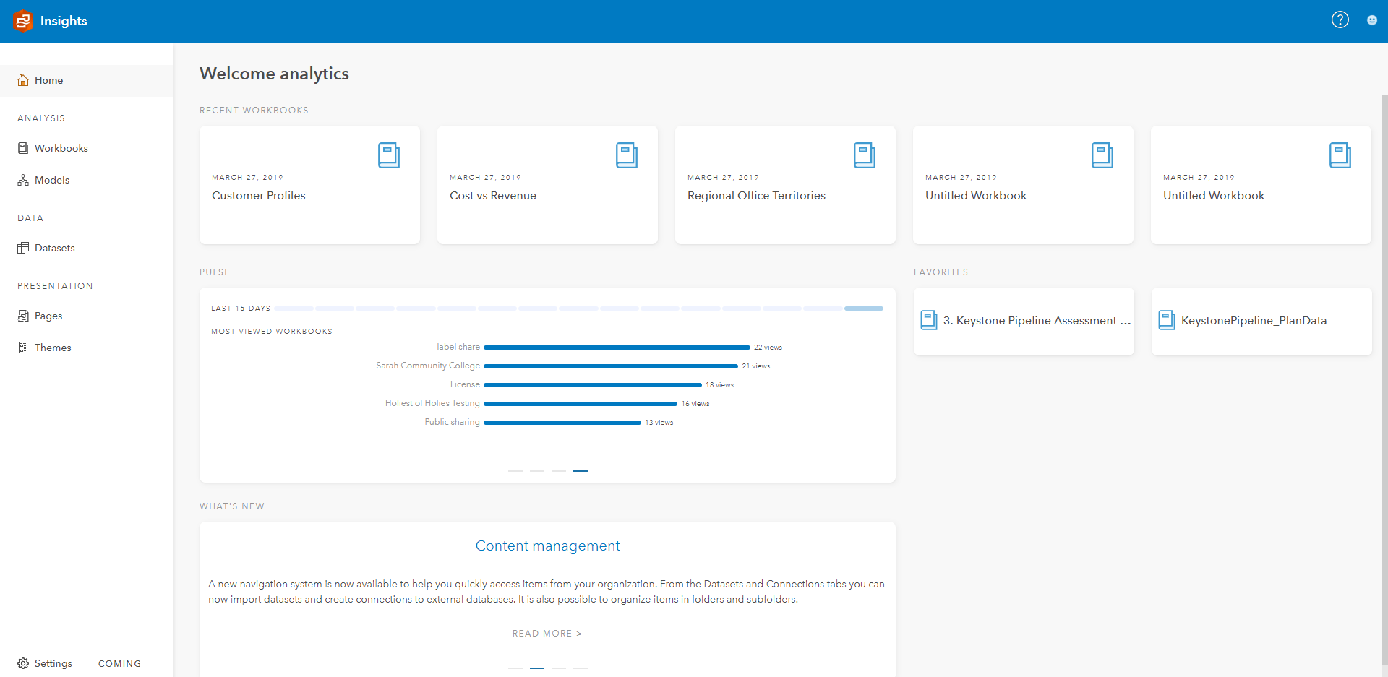Viewport: 1388px width, 677px height.
Task: Click the 'label share' workbook bar
Action: point(617,348)
